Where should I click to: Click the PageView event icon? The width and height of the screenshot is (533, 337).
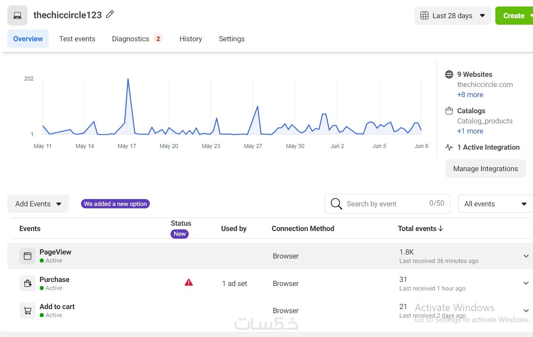[x=28, y=256]
